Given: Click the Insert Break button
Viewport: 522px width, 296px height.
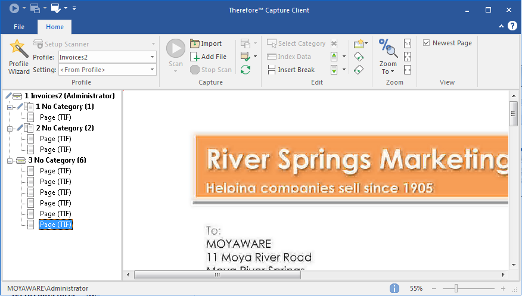Looking at the screenshot, I should tap(291, 70).
